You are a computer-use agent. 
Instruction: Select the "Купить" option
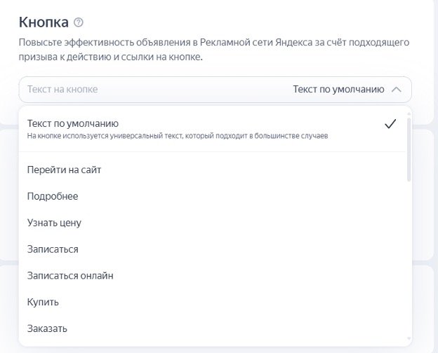[x=43, y=303]
